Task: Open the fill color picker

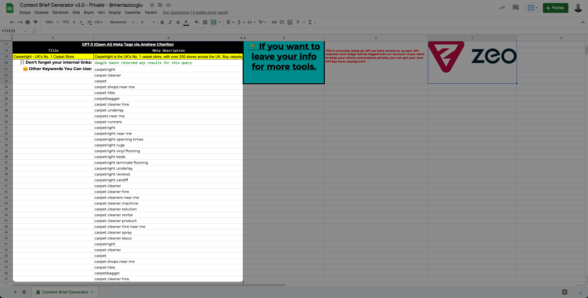Action: point(197,22)
